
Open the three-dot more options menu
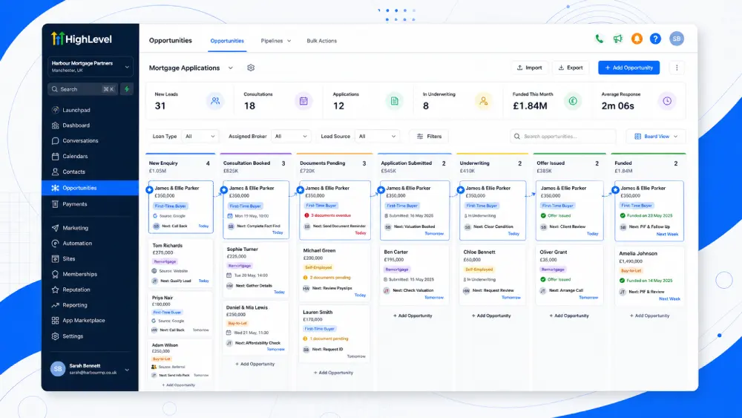point(677,68)
